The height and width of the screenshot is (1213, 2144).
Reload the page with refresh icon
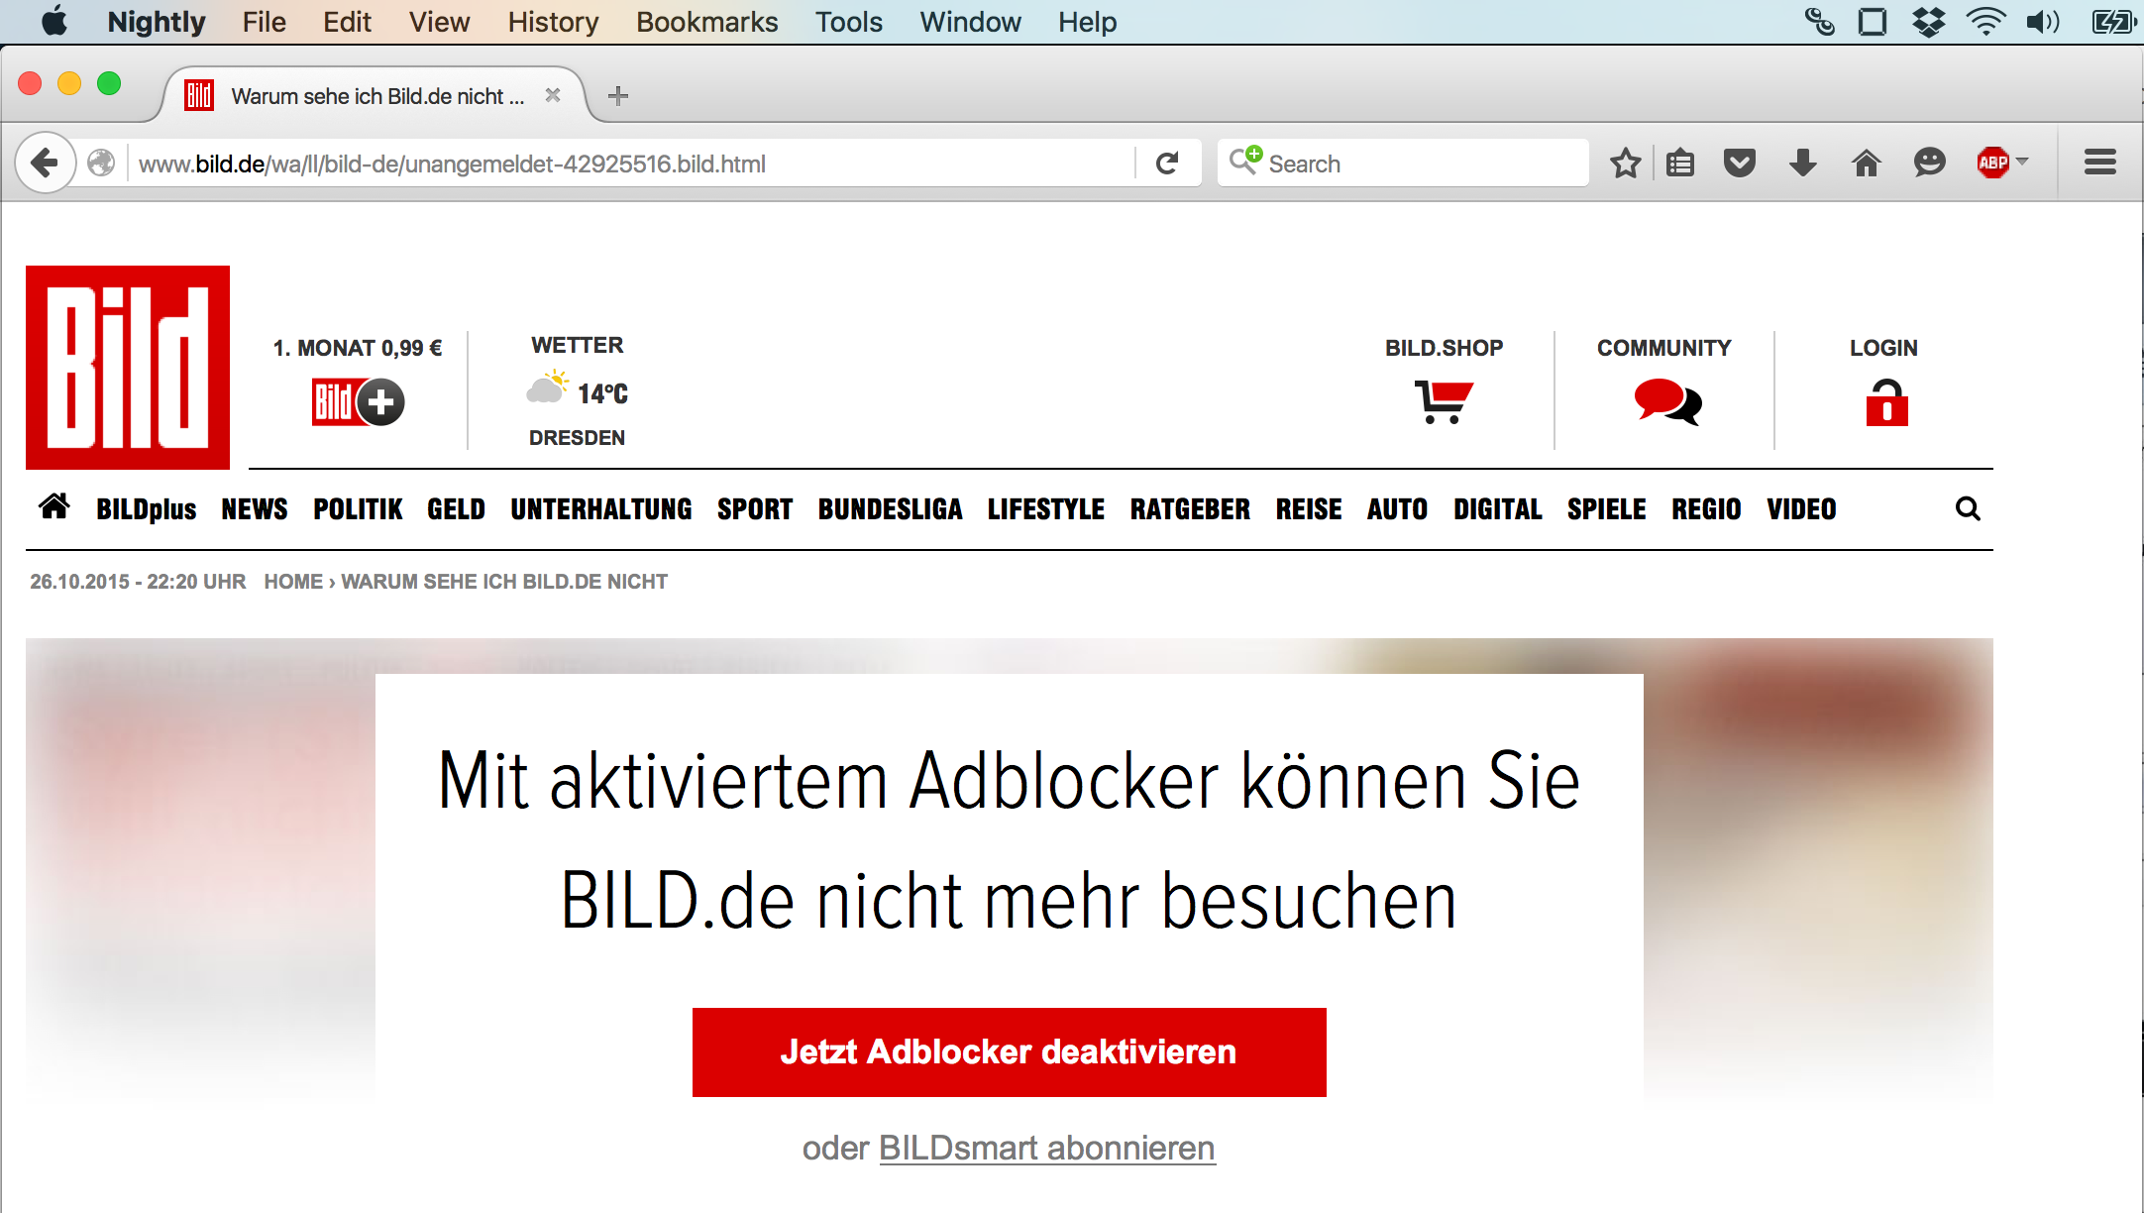click(1168, 164)
